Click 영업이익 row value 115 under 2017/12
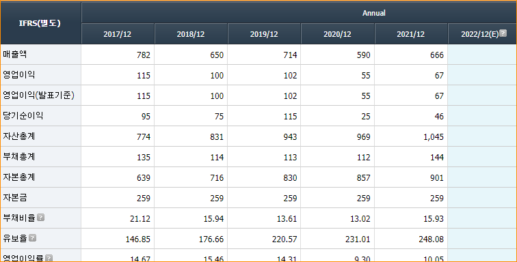This screenshot has height=262, width=517. pyautogui.click(x=144, y=75)
